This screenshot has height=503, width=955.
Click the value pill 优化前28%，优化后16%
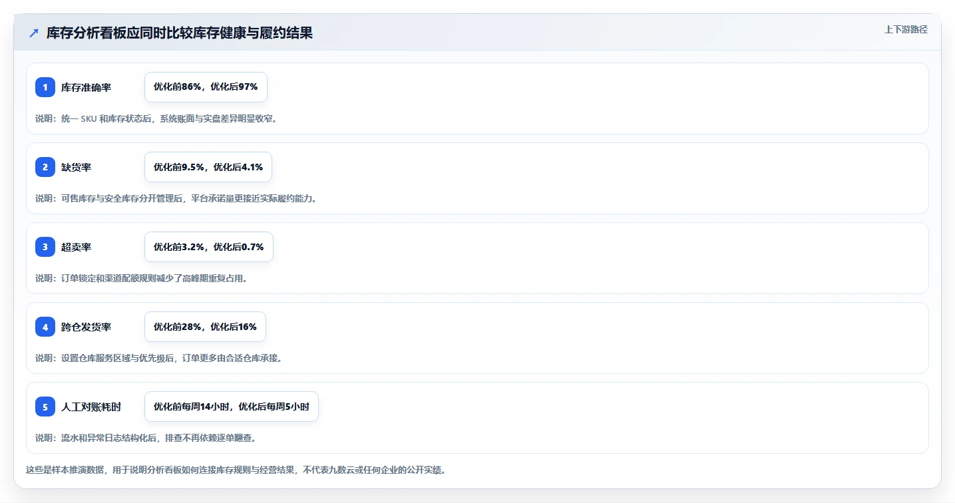pos(205,327)
